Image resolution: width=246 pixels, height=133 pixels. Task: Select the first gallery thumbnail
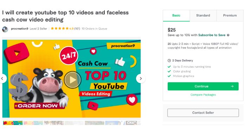click(x=13, y=123)
